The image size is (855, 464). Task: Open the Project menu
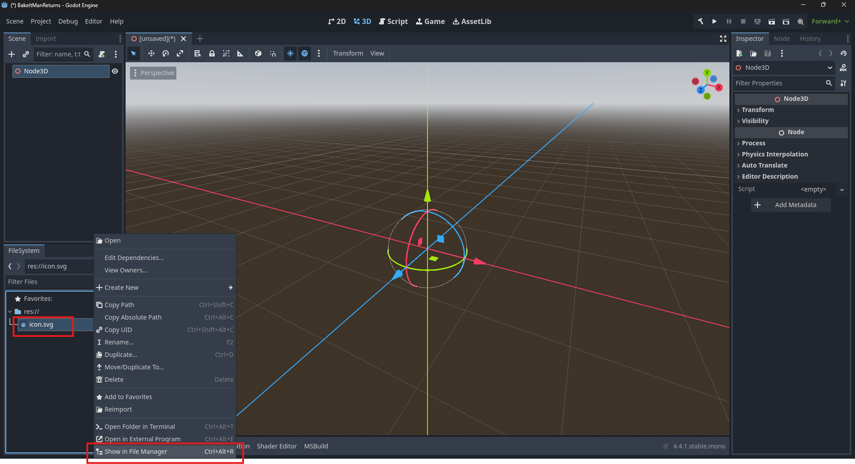click(x=41, y=21)
